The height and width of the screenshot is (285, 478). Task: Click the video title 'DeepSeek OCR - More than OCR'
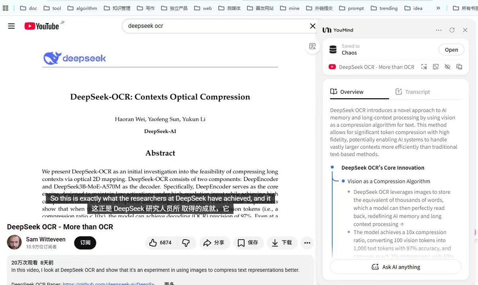[x=60, y=227]
